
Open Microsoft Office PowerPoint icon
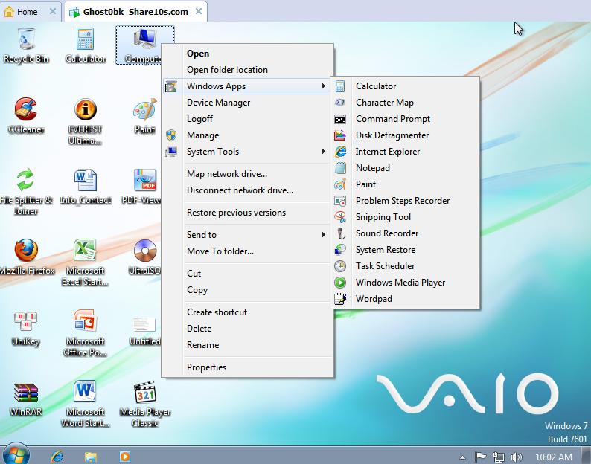click(85, 333)
